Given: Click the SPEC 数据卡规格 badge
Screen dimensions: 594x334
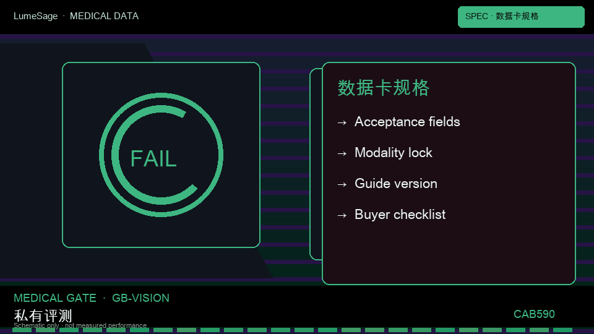Looking at the screenshot, I should (x=521, y=17).
